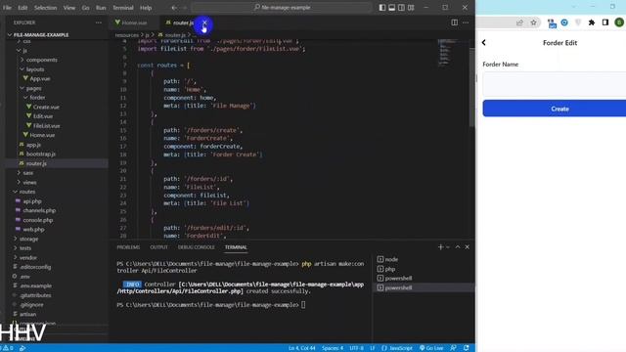Toggle the secondary side bar layout icon
This screenshot has height=352, width=626.
click(x=401, y=8)
